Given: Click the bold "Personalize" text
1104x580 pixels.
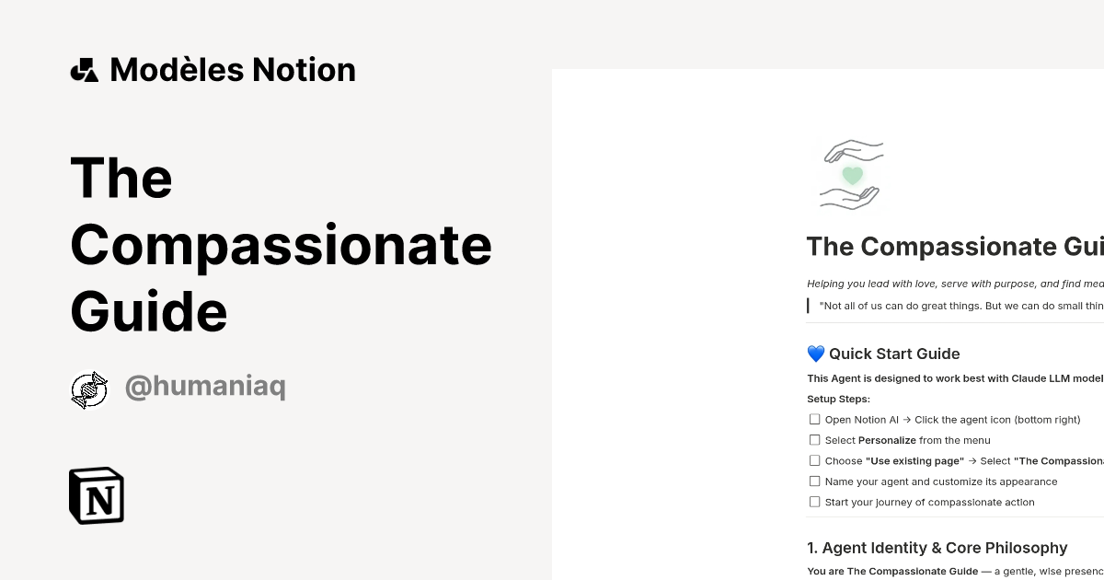Looking at the screenshot, I should point(886,440).
